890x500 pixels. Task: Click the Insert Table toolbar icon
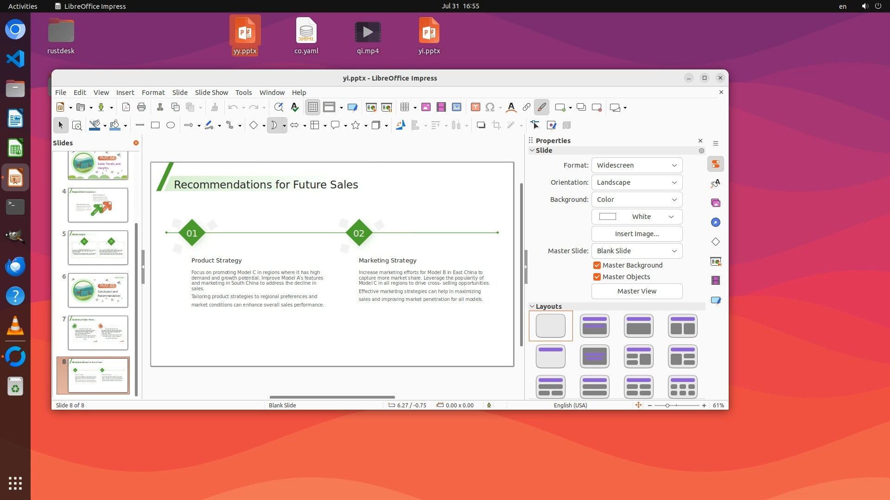pos(405,107)
